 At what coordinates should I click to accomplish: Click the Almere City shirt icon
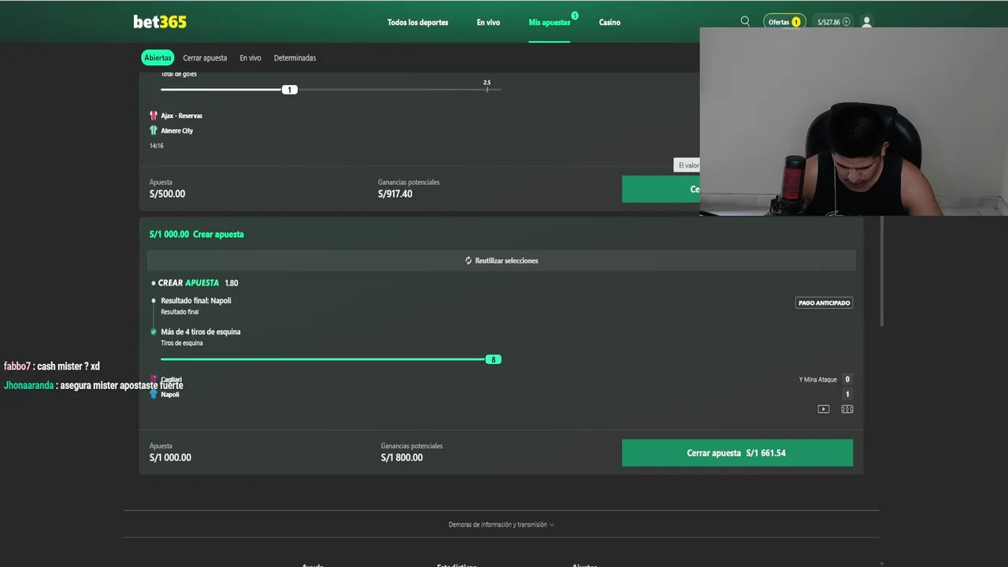pyautogui.click(x=154, y=131)
